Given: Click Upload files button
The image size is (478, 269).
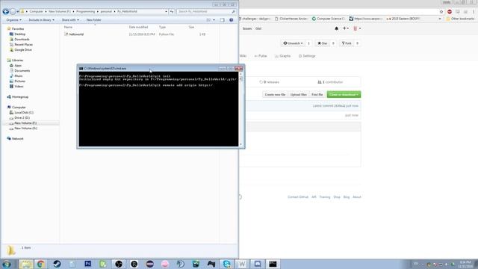Looking at the screenshot, I should [299, 95].
